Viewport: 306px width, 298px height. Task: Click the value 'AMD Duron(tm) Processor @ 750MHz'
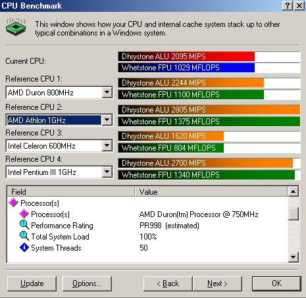(199, 214)
